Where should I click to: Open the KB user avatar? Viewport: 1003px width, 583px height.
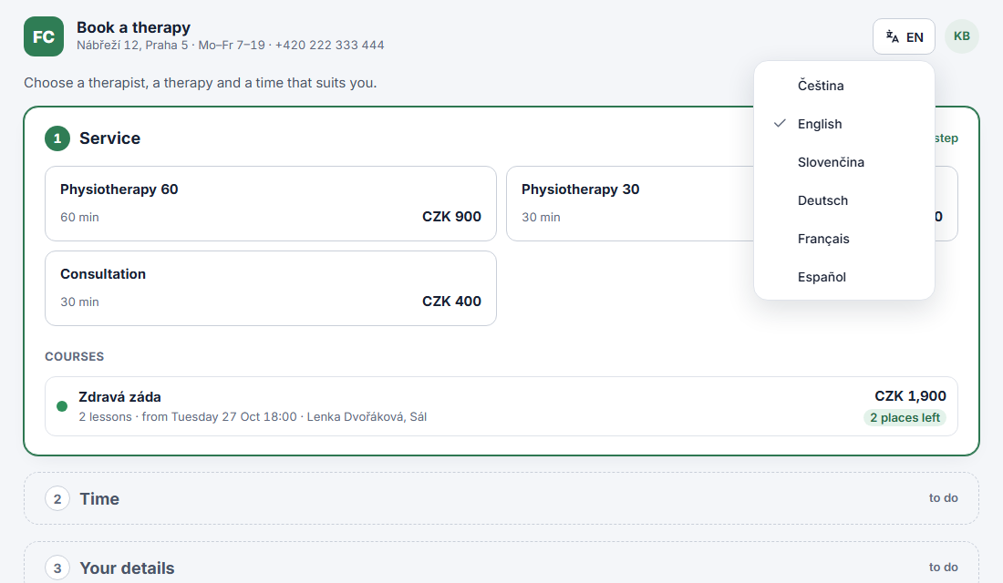click(961, 36)
